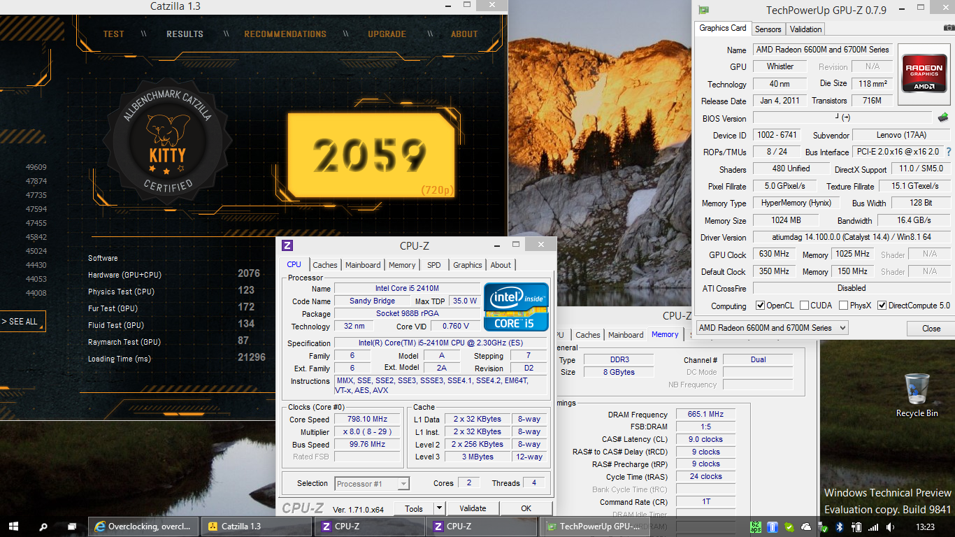This screenshot has width=955, height=537.
Task: Click the GPU-Z title bar icon
Action: [704, 10]
